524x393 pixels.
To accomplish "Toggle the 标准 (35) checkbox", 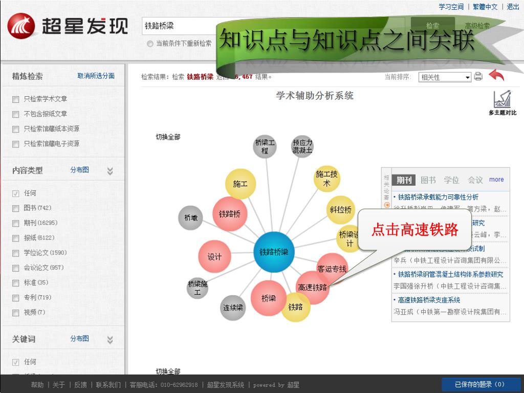I will [x=15, y=283].
